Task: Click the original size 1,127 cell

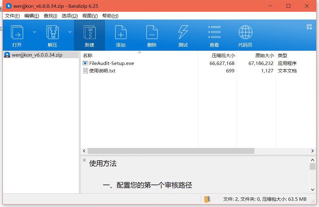Action: [x=267, y=71]
